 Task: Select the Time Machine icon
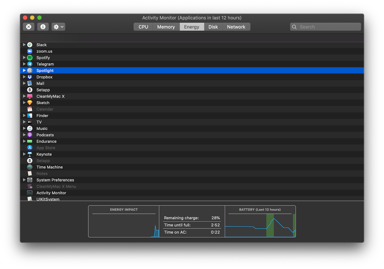coord(30,167)
